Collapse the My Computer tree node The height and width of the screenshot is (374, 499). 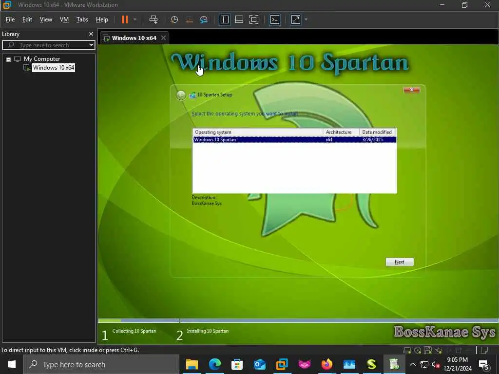point(9,59)
